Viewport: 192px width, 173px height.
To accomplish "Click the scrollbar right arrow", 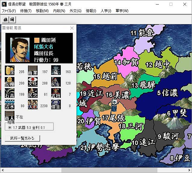I will tap(189, 170).
